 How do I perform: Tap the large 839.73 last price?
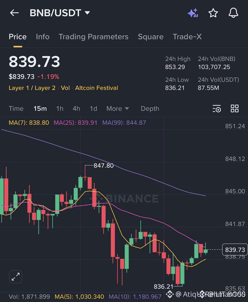click(34, 62)
